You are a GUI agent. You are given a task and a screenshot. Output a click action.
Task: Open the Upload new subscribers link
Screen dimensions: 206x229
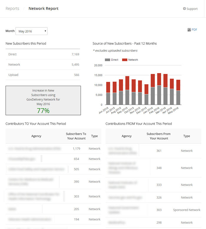[13, 75]
